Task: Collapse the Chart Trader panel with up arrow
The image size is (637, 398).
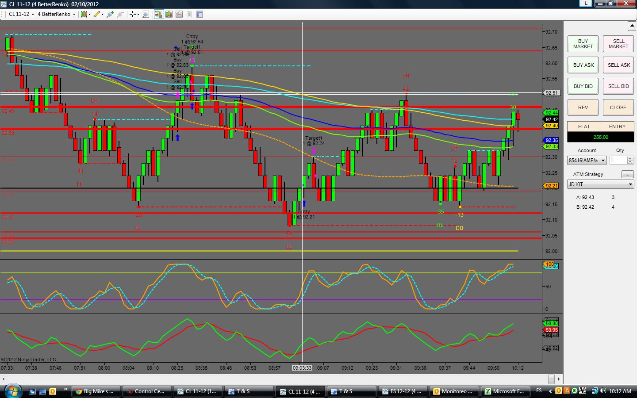Action: coord(631,26)
